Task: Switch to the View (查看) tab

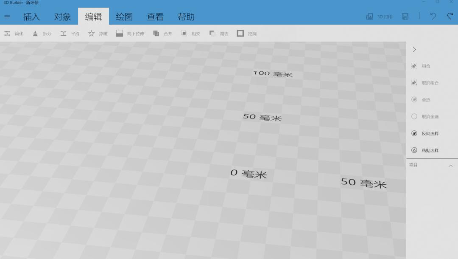Action: tap(155, 17)
